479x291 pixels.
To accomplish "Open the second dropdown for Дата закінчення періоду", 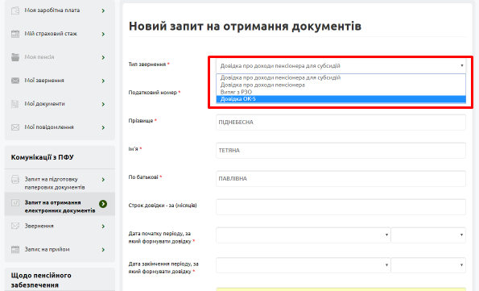I will click(428, 265).
